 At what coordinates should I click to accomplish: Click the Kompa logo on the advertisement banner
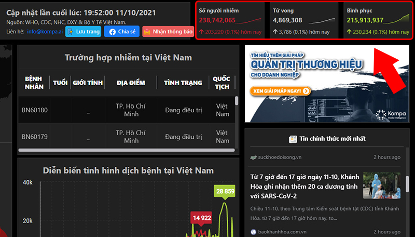click(x=391, y=114)
